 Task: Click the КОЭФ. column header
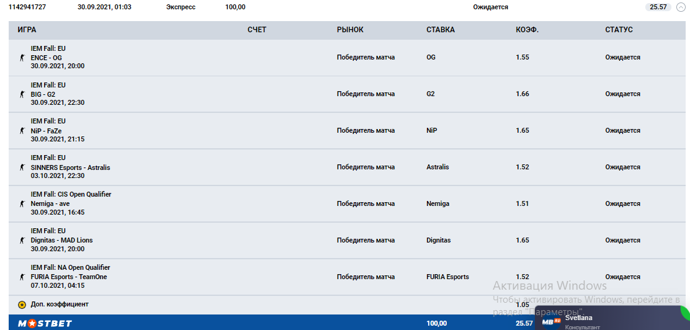(527, 30)
